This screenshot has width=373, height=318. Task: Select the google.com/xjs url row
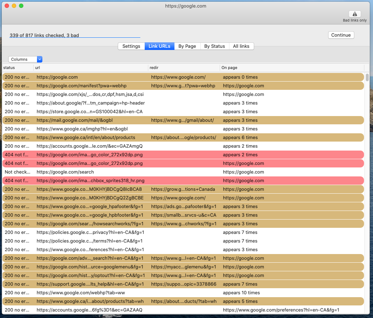click(183, 94)
